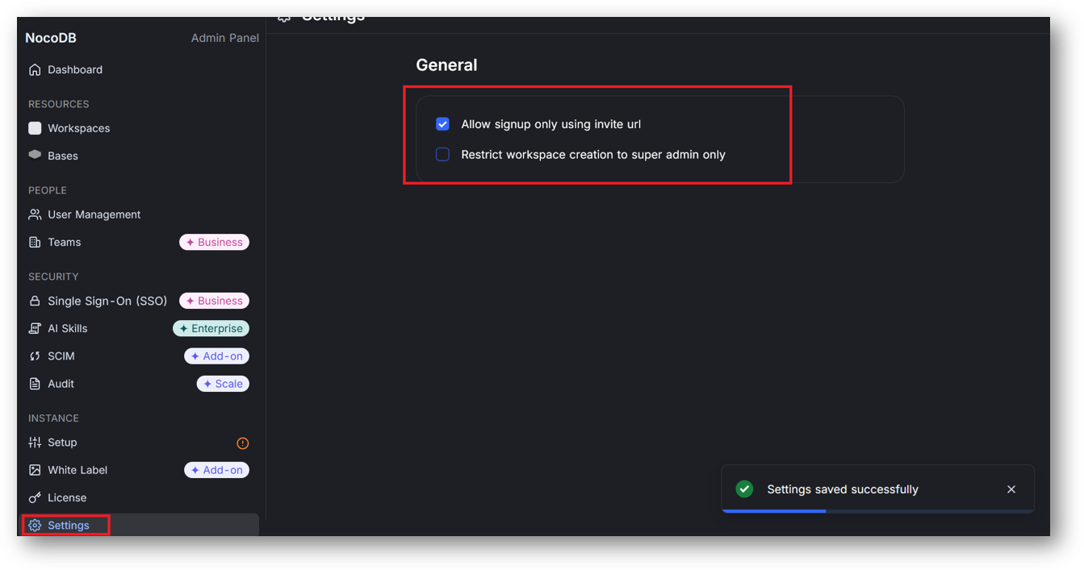This screenshot has height=570, width=1084.
Task: Click the orange warning icon beside Setup
Action: 242,443
